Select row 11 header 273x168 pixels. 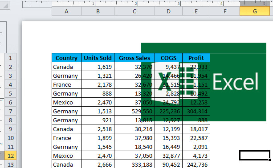pos(10,147)
